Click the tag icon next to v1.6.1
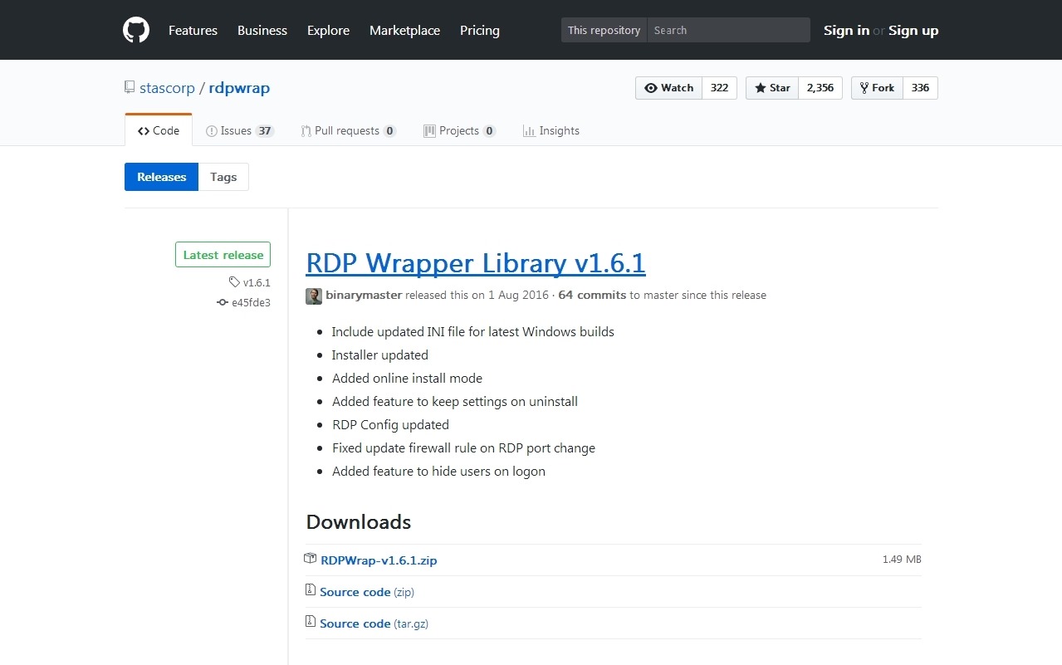 coord(234,282)
